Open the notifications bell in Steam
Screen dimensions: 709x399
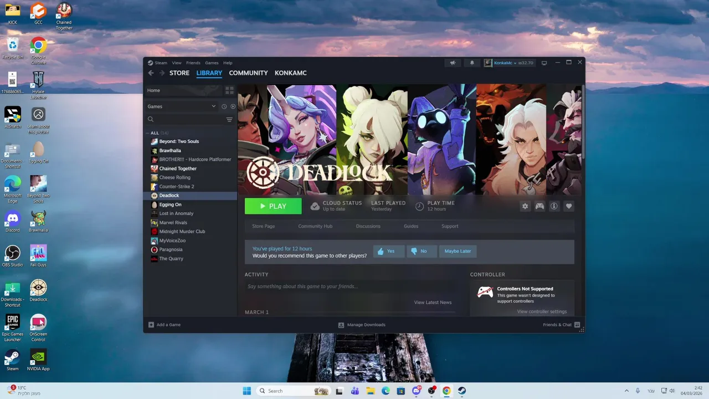472,63
